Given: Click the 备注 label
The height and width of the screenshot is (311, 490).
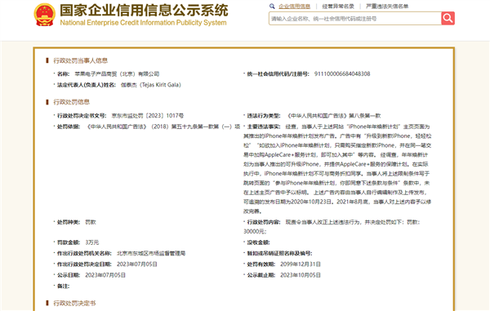Looking at the screenshot, I should point(63,287).
